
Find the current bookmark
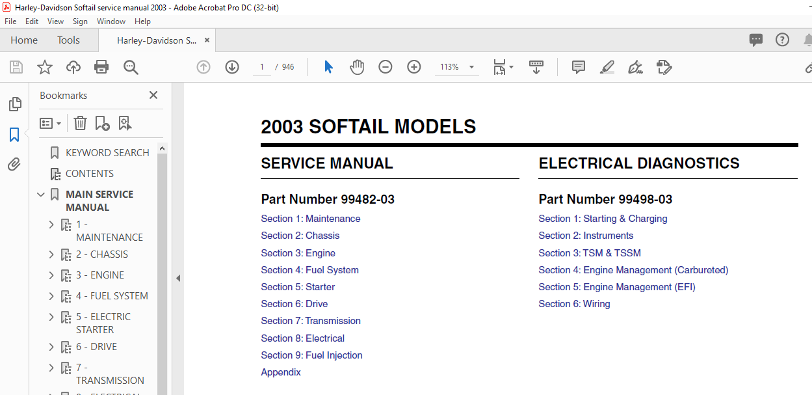point(125,123)
